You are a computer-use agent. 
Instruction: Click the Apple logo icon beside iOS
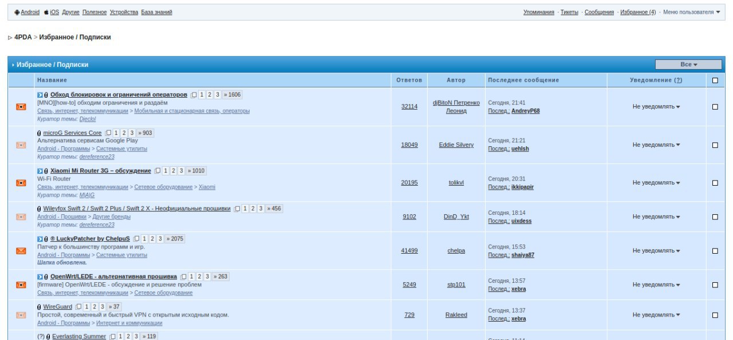pos(46,12)
